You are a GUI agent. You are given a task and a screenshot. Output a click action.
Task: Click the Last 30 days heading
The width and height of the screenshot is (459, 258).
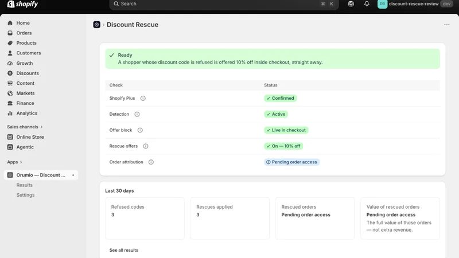(119, 191)
